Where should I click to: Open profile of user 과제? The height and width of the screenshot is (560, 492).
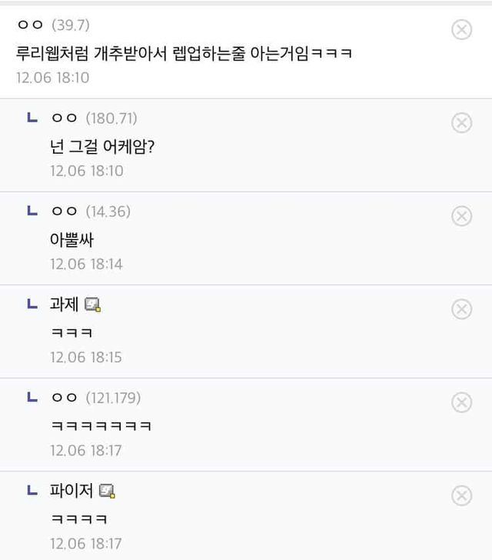click(63, 305)
